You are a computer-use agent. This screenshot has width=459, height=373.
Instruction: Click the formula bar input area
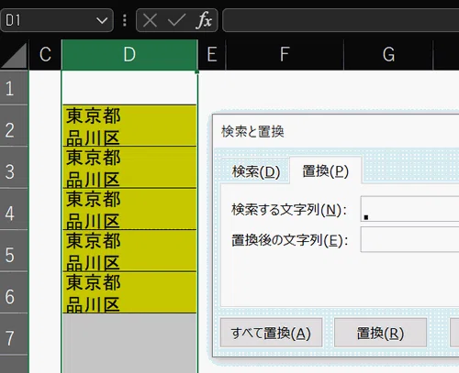pyautogui.click(x=341, y=20)
